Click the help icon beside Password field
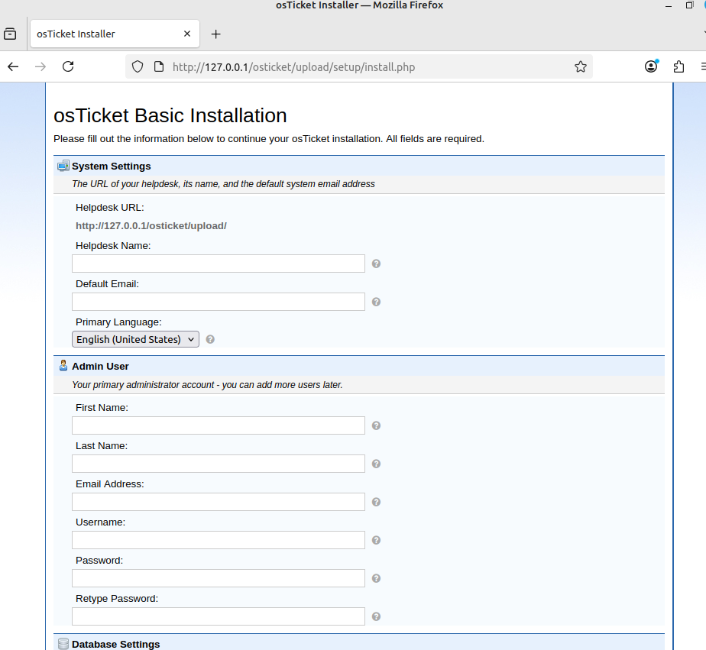This screenshot has height=650, width=706. 377,579
